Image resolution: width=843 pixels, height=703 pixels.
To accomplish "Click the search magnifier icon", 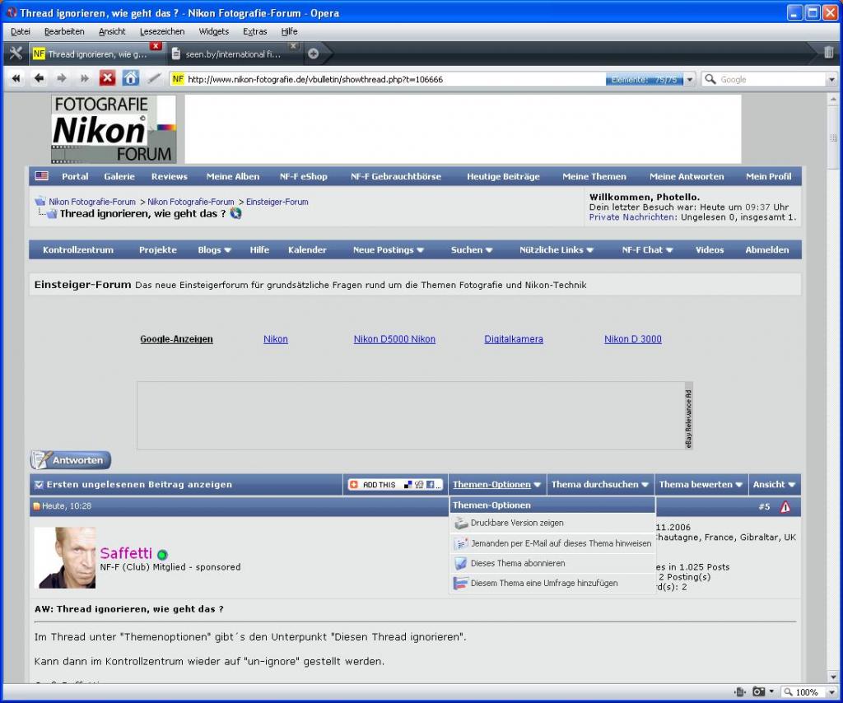I will [710, 80].
